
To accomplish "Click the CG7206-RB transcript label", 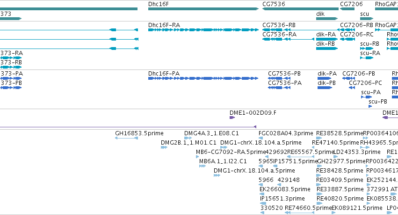I will click(x=357, y=25).
